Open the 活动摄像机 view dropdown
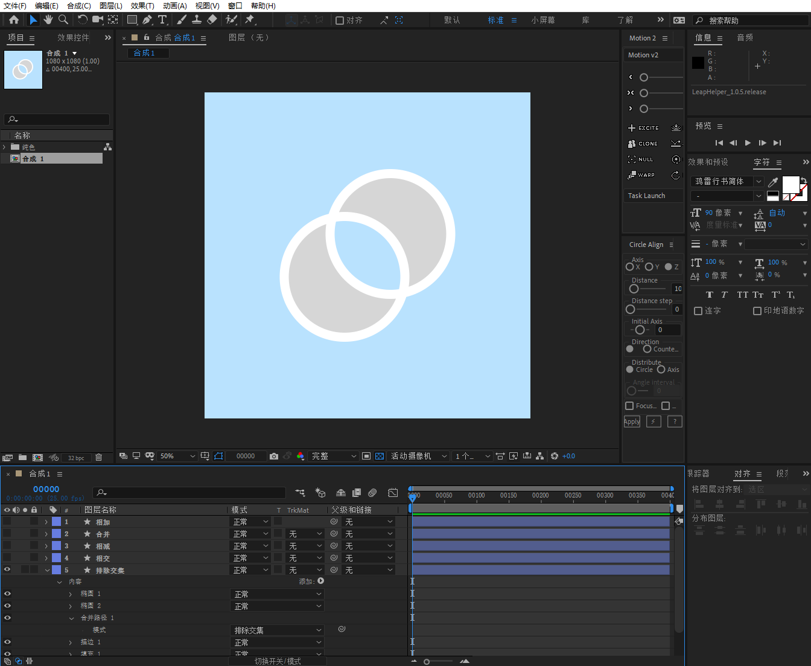 pyautogui.click(x=419, y=456)
